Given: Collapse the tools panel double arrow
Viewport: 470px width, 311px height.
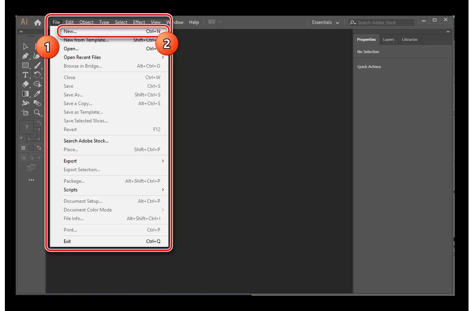Looking at the screenshot, I should click(x=21, y=32).
